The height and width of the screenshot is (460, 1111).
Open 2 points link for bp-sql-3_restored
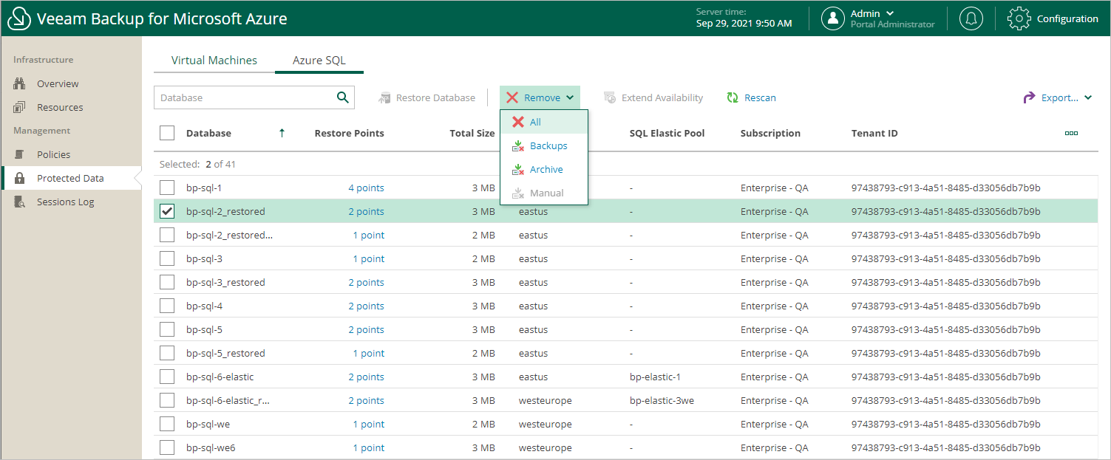pos(367,282)
